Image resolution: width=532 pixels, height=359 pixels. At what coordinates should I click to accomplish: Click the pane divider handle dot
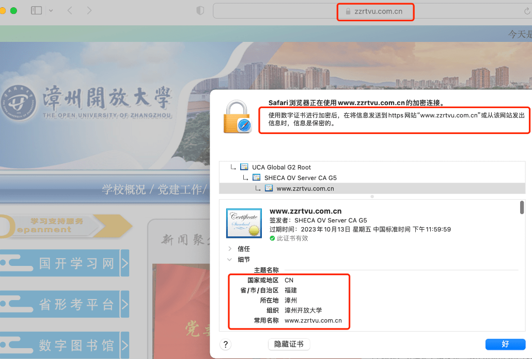(x=372, y=197)
